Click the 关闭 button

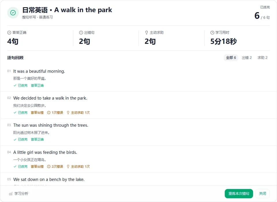263,194
